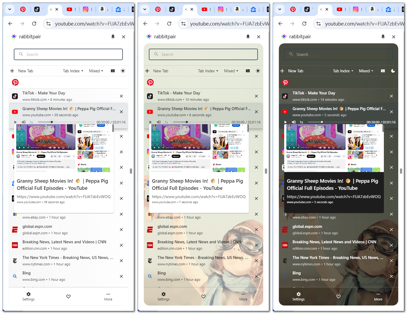Screen dimensions: 407x314
Task: Select the global.espn.com row in the left panel
Action: [x=68, y=229]
